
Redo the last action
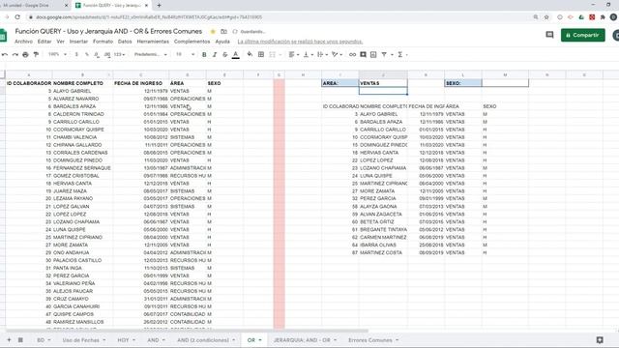pyautogui.click(x=15, y=54)
